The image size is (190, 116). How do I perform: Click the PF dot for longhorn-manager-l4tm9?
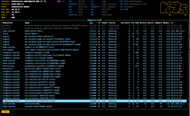99,52
